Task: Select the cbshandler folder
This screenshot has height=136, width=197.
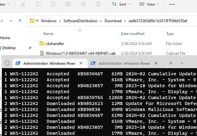Action: point(55,43)
